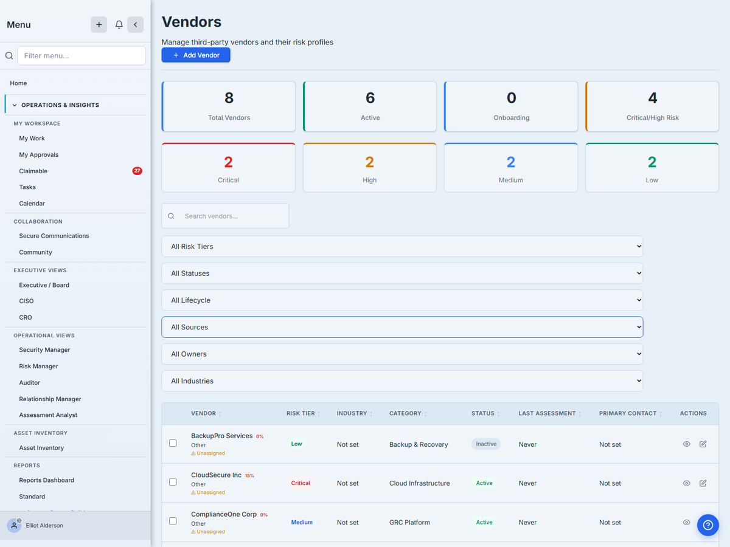Click the Total Vendors stat card
Viewport: 730px width, 547px height.
tap(229, 106)
